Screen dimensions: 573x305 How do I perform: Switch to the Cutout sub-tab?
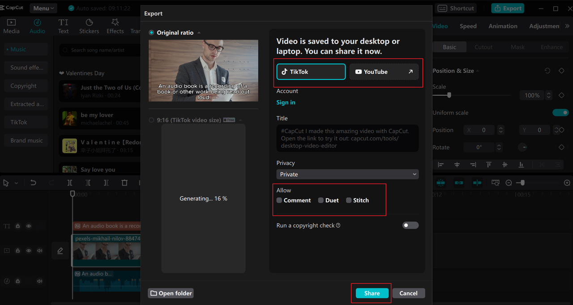pyautogui.click(x=483, y=47)
